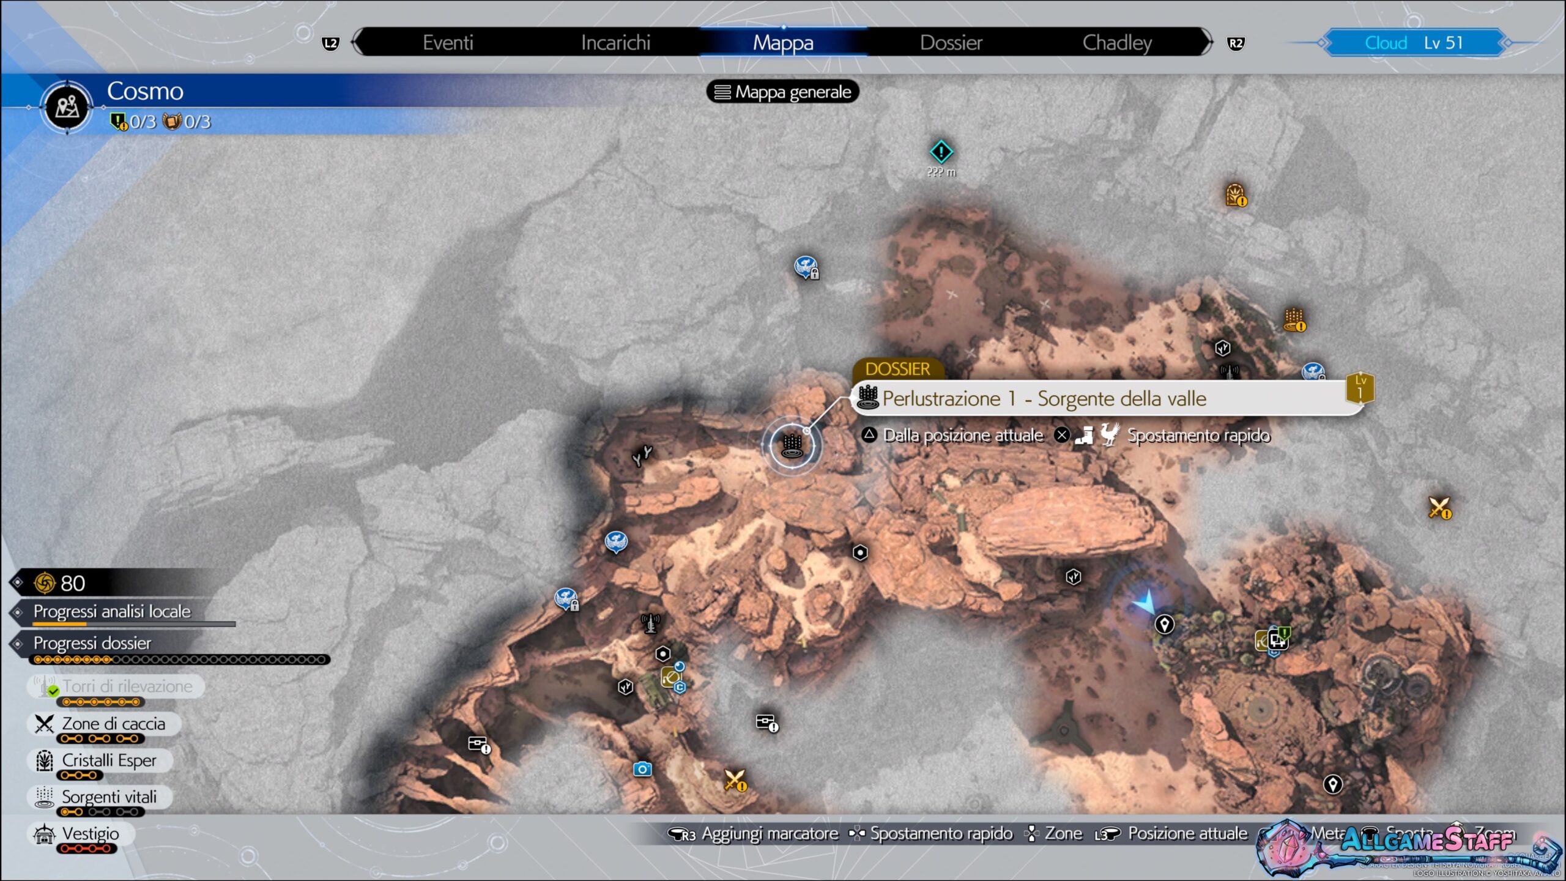Screen dimensions: 1566x881
Task: Toggle Vestigio filter
Action: click(x=81, y=834)
